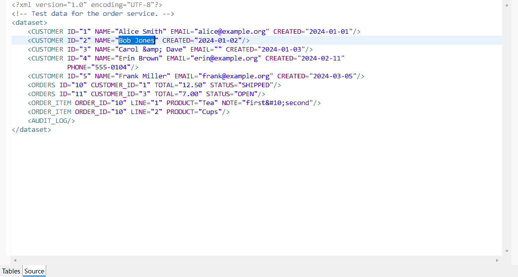Click the NOTE value "first&#10;second"
Screen dimensions: 518x277
point(277,103)
